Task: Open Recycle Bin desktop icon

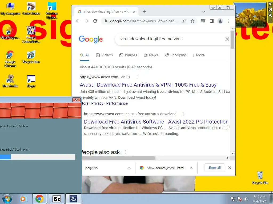Action: click(x=260, y=178)
